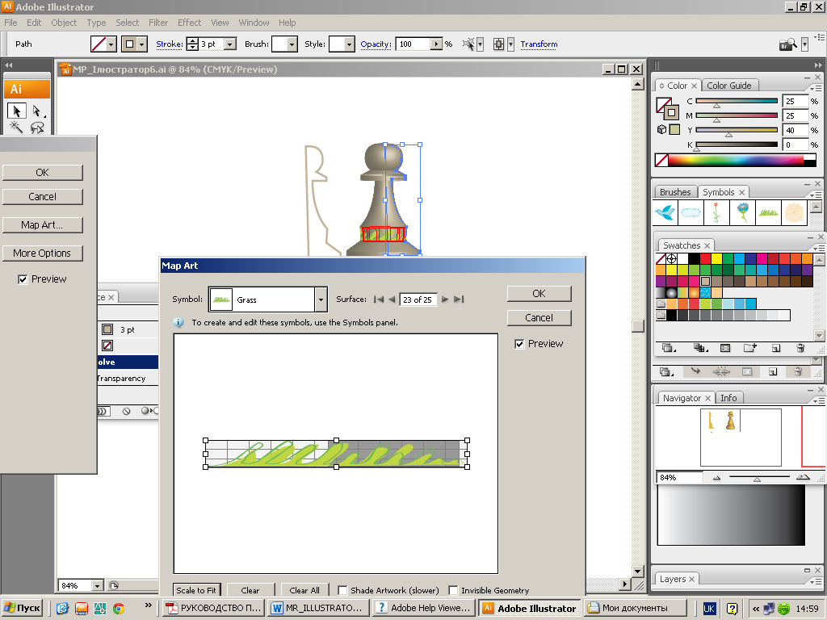Image resolution: width=827 pixels, height=620 pixels.
Task: Click the surface number field 23 of 25
Action: point(418,300)
